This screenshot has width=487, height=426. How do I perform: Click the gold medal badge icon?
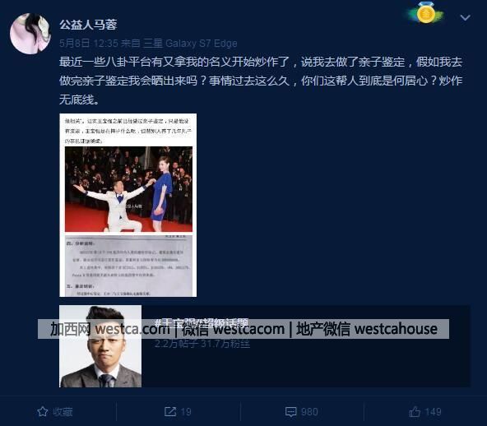[x=426, y=13]
